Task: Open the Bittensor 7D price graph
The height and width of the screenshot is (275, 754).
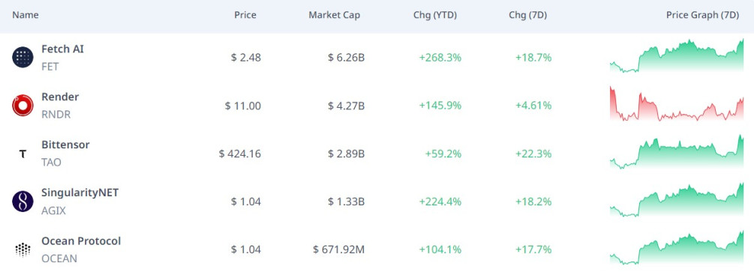Action: (677, 151)
